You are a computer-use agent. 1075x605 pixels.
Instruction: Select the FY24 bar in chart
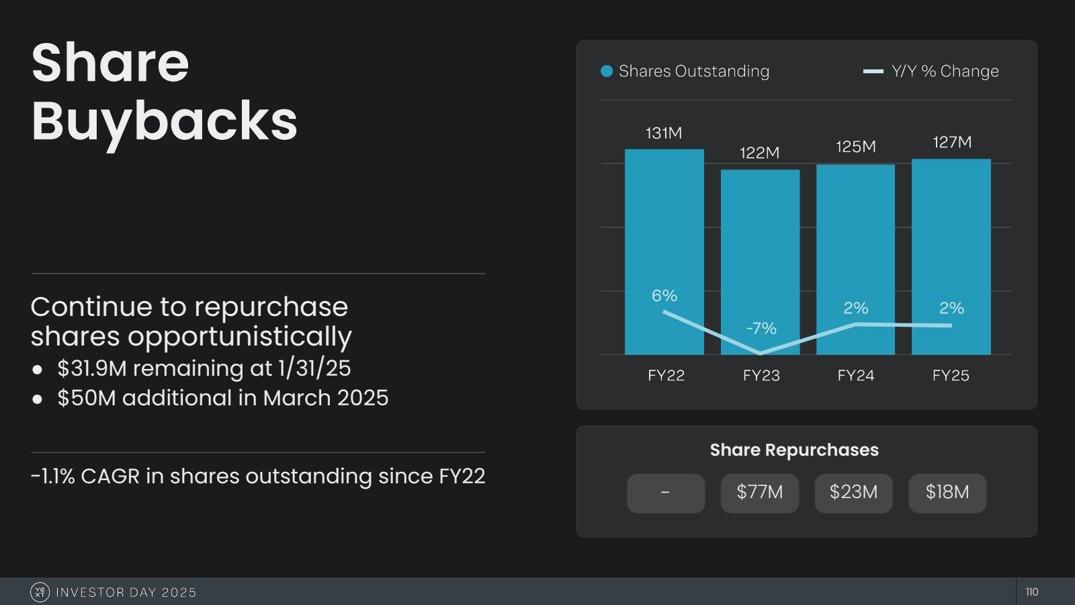(x=855, y=259)
